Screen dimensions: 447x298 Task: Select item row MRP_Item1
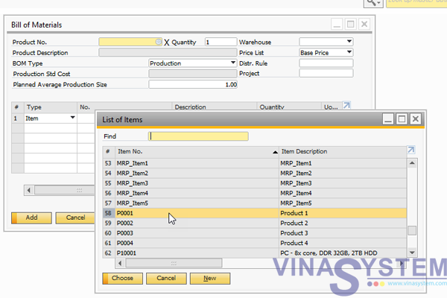255,163
